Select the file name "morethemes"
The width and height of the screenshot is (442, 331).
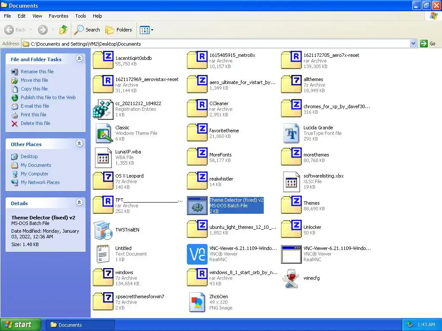click(x=316, y=155)
